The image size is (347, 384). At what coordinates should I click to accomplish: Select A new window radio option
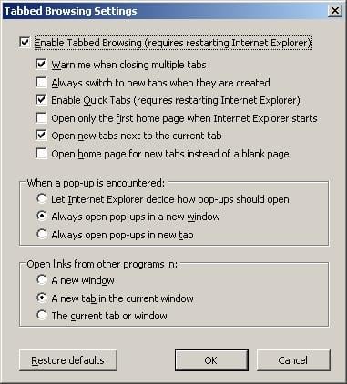(x=42, y=279)
